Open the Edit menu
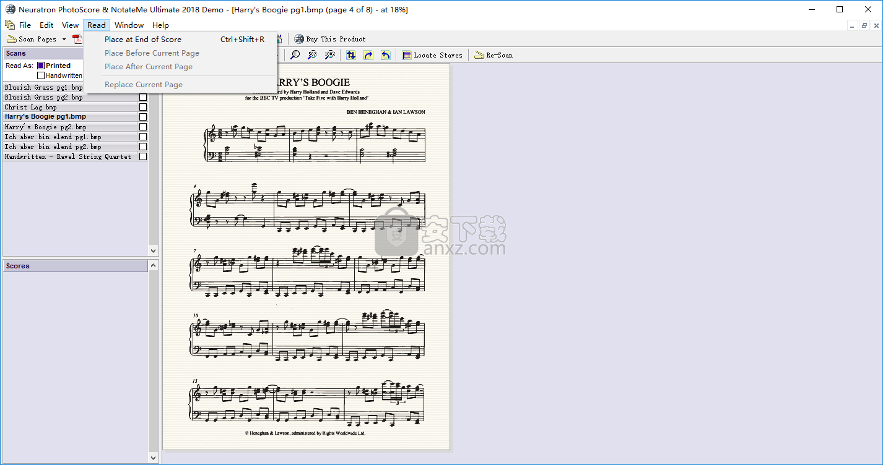Image resolution: width=883 pixels, height=465 pixels. [46, 25]
